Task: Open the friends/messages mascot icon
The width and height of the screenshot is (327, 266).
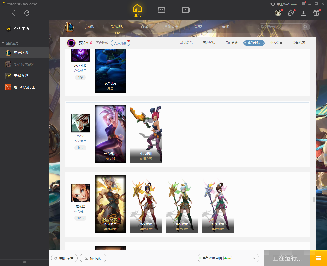Action: pos(291,13)
